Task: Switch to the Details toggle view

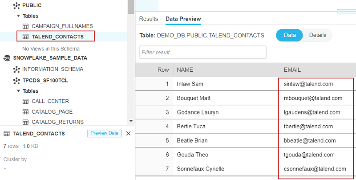Action: click(317, 35)
